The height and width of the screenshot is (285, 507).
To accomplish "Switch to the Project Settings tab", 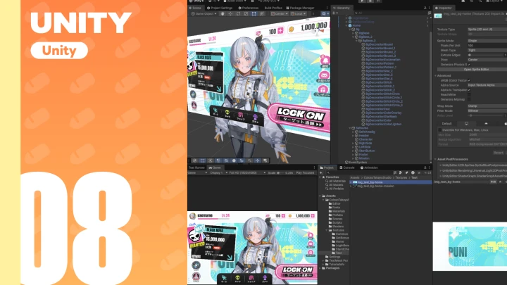I will pyautogui.click(x=220, y=8).
